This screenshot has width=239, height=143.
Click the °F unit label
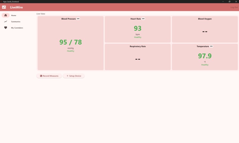click(x=205, y=62)
